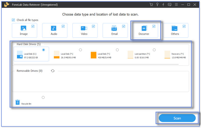
Task: Select radio button for 26.5 MB/95.0 MB disk
Action: (x=80, y=50)
